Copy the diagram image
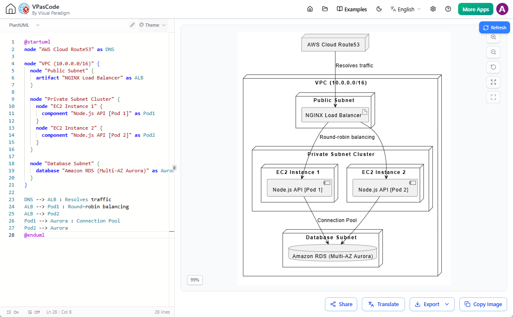The image size is (513, 317). [483, 304]
